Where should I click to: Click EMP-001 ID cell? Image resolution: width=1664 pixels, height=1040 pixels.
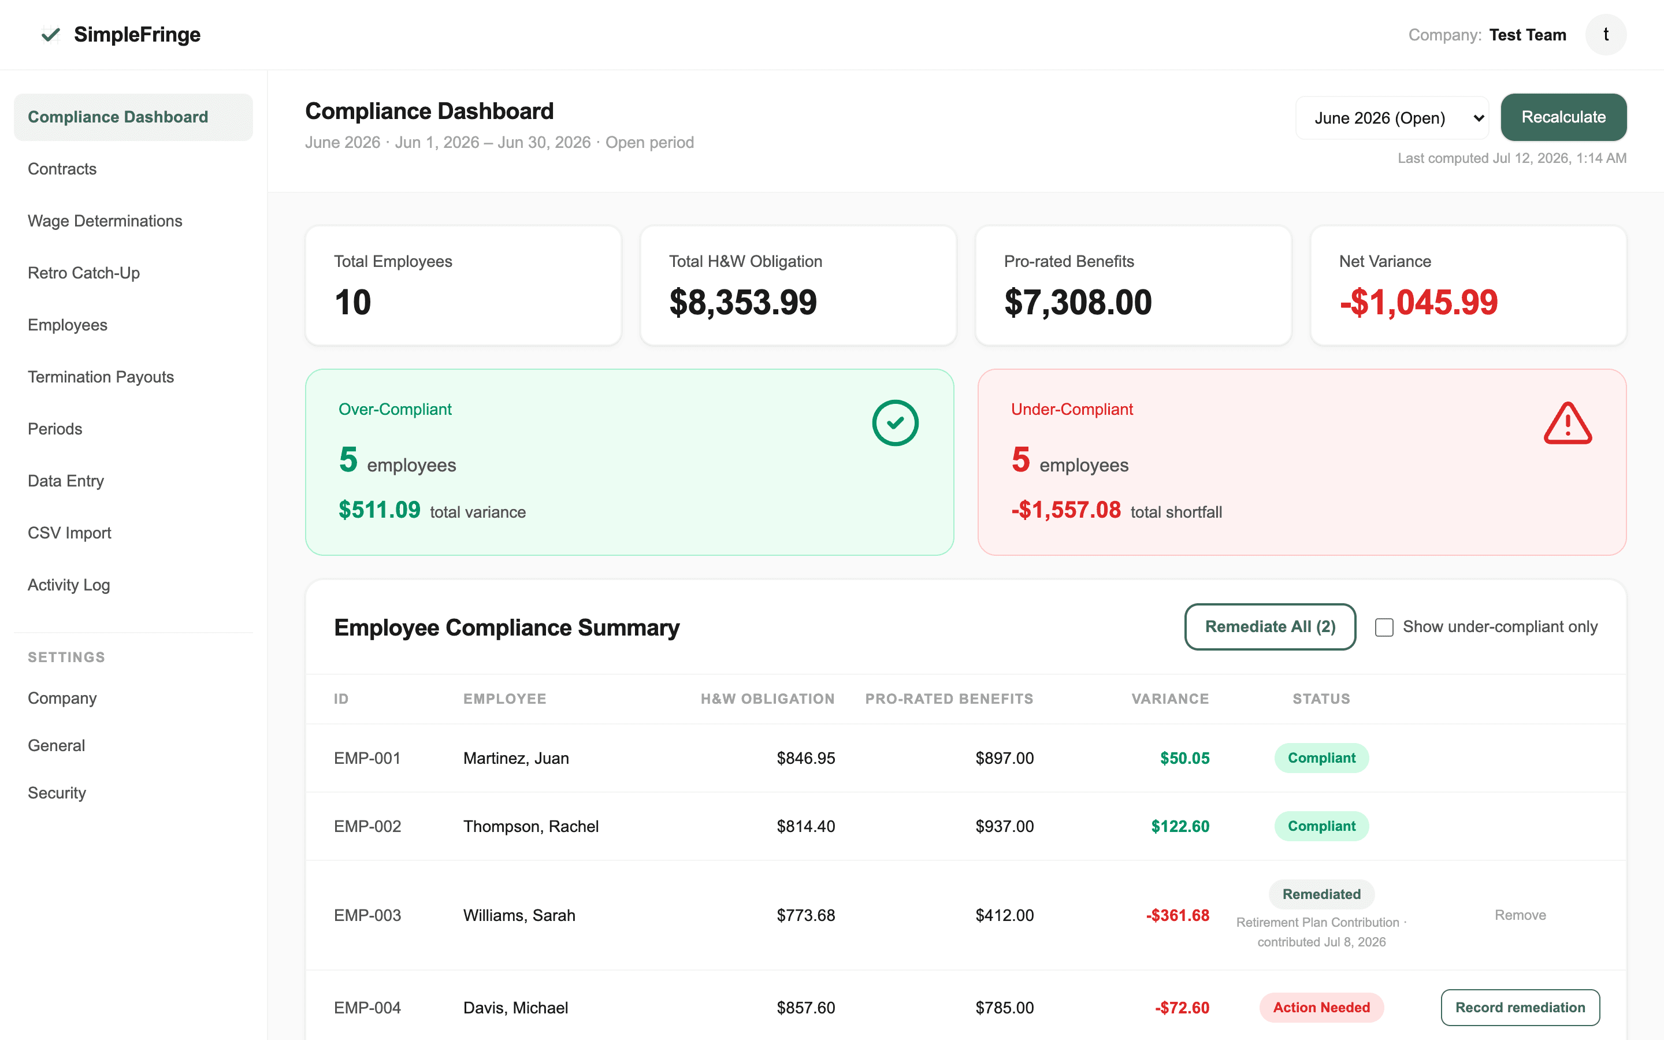367,758
